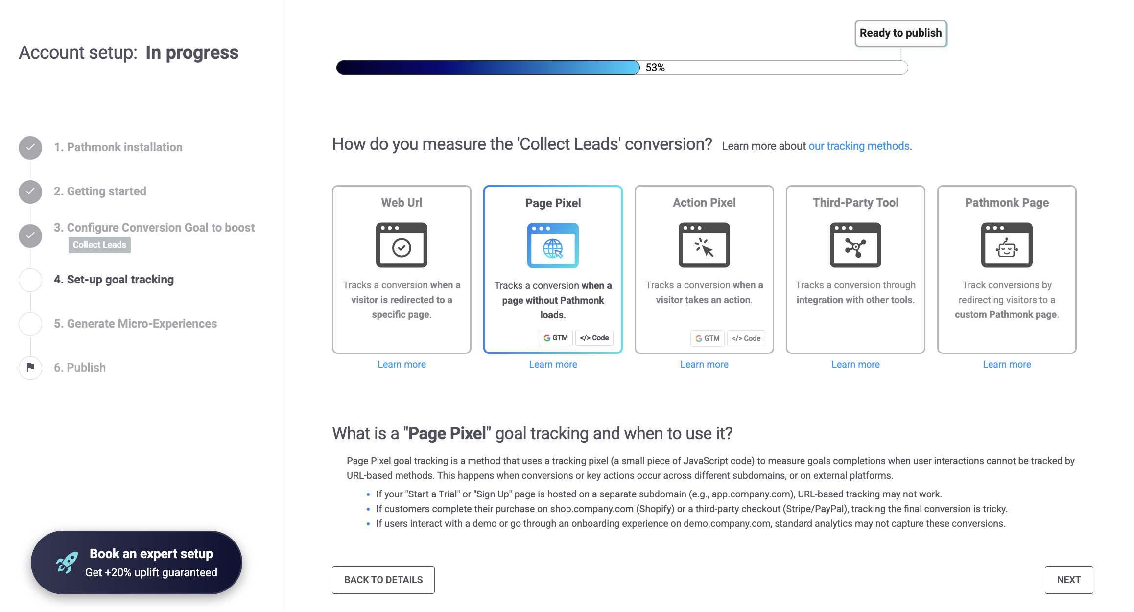Screen dimensions: 1134x612
Task: Click the rocket icon in expert setup banner
Action: pos(67,563)
